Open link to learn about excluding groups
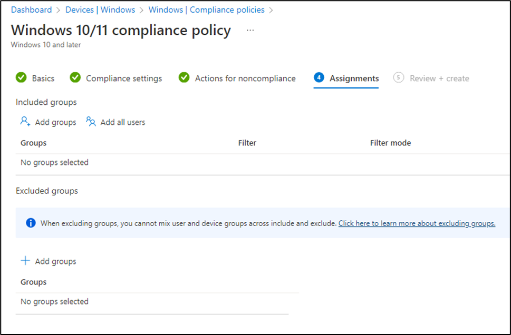 point(417,223)
